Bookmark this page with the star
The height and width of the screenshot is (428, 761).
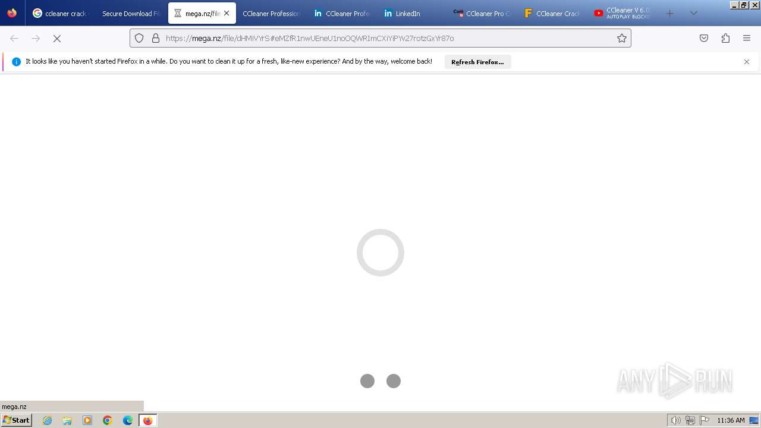622,38
